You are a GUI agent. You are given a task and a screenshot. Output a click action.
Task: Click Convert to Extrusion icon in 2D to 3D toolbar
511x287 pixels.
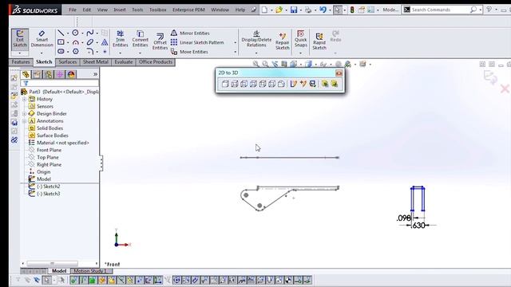pos(325,84)
